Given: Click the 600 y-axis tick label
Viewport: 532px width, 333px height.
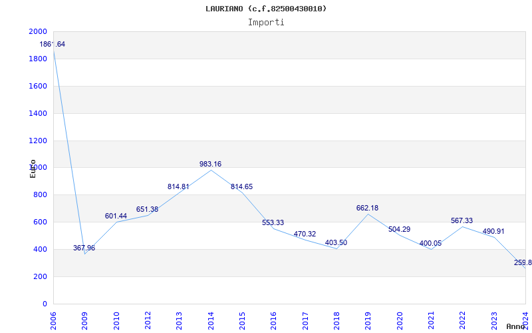Looking at the screenshot, I should [41, 222].
